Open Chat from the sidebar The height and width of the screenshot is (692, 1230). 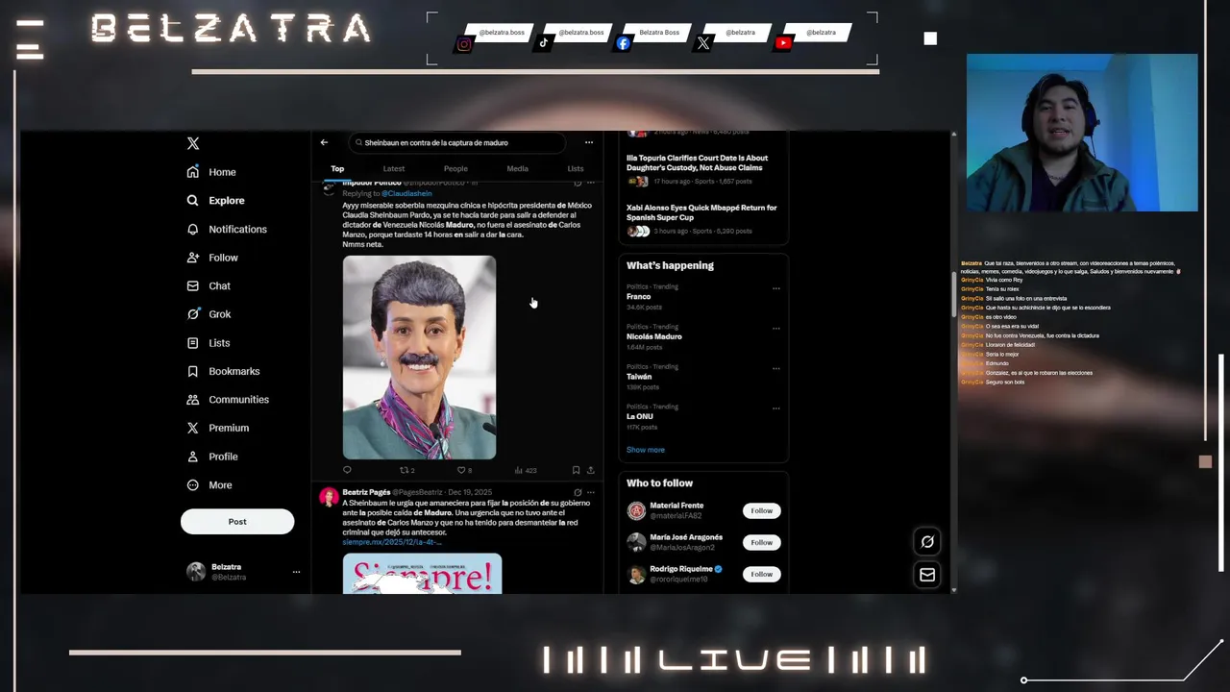[209, 285]
